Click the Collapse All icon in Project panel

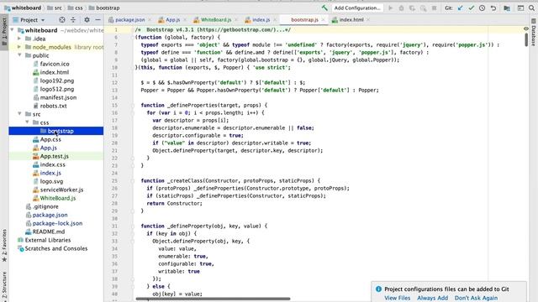(73, 20)
